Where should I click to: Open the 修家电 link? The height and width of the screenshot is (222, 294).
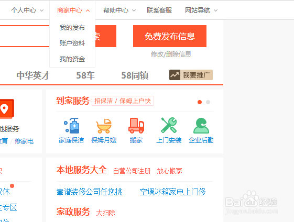coord(24,141)
